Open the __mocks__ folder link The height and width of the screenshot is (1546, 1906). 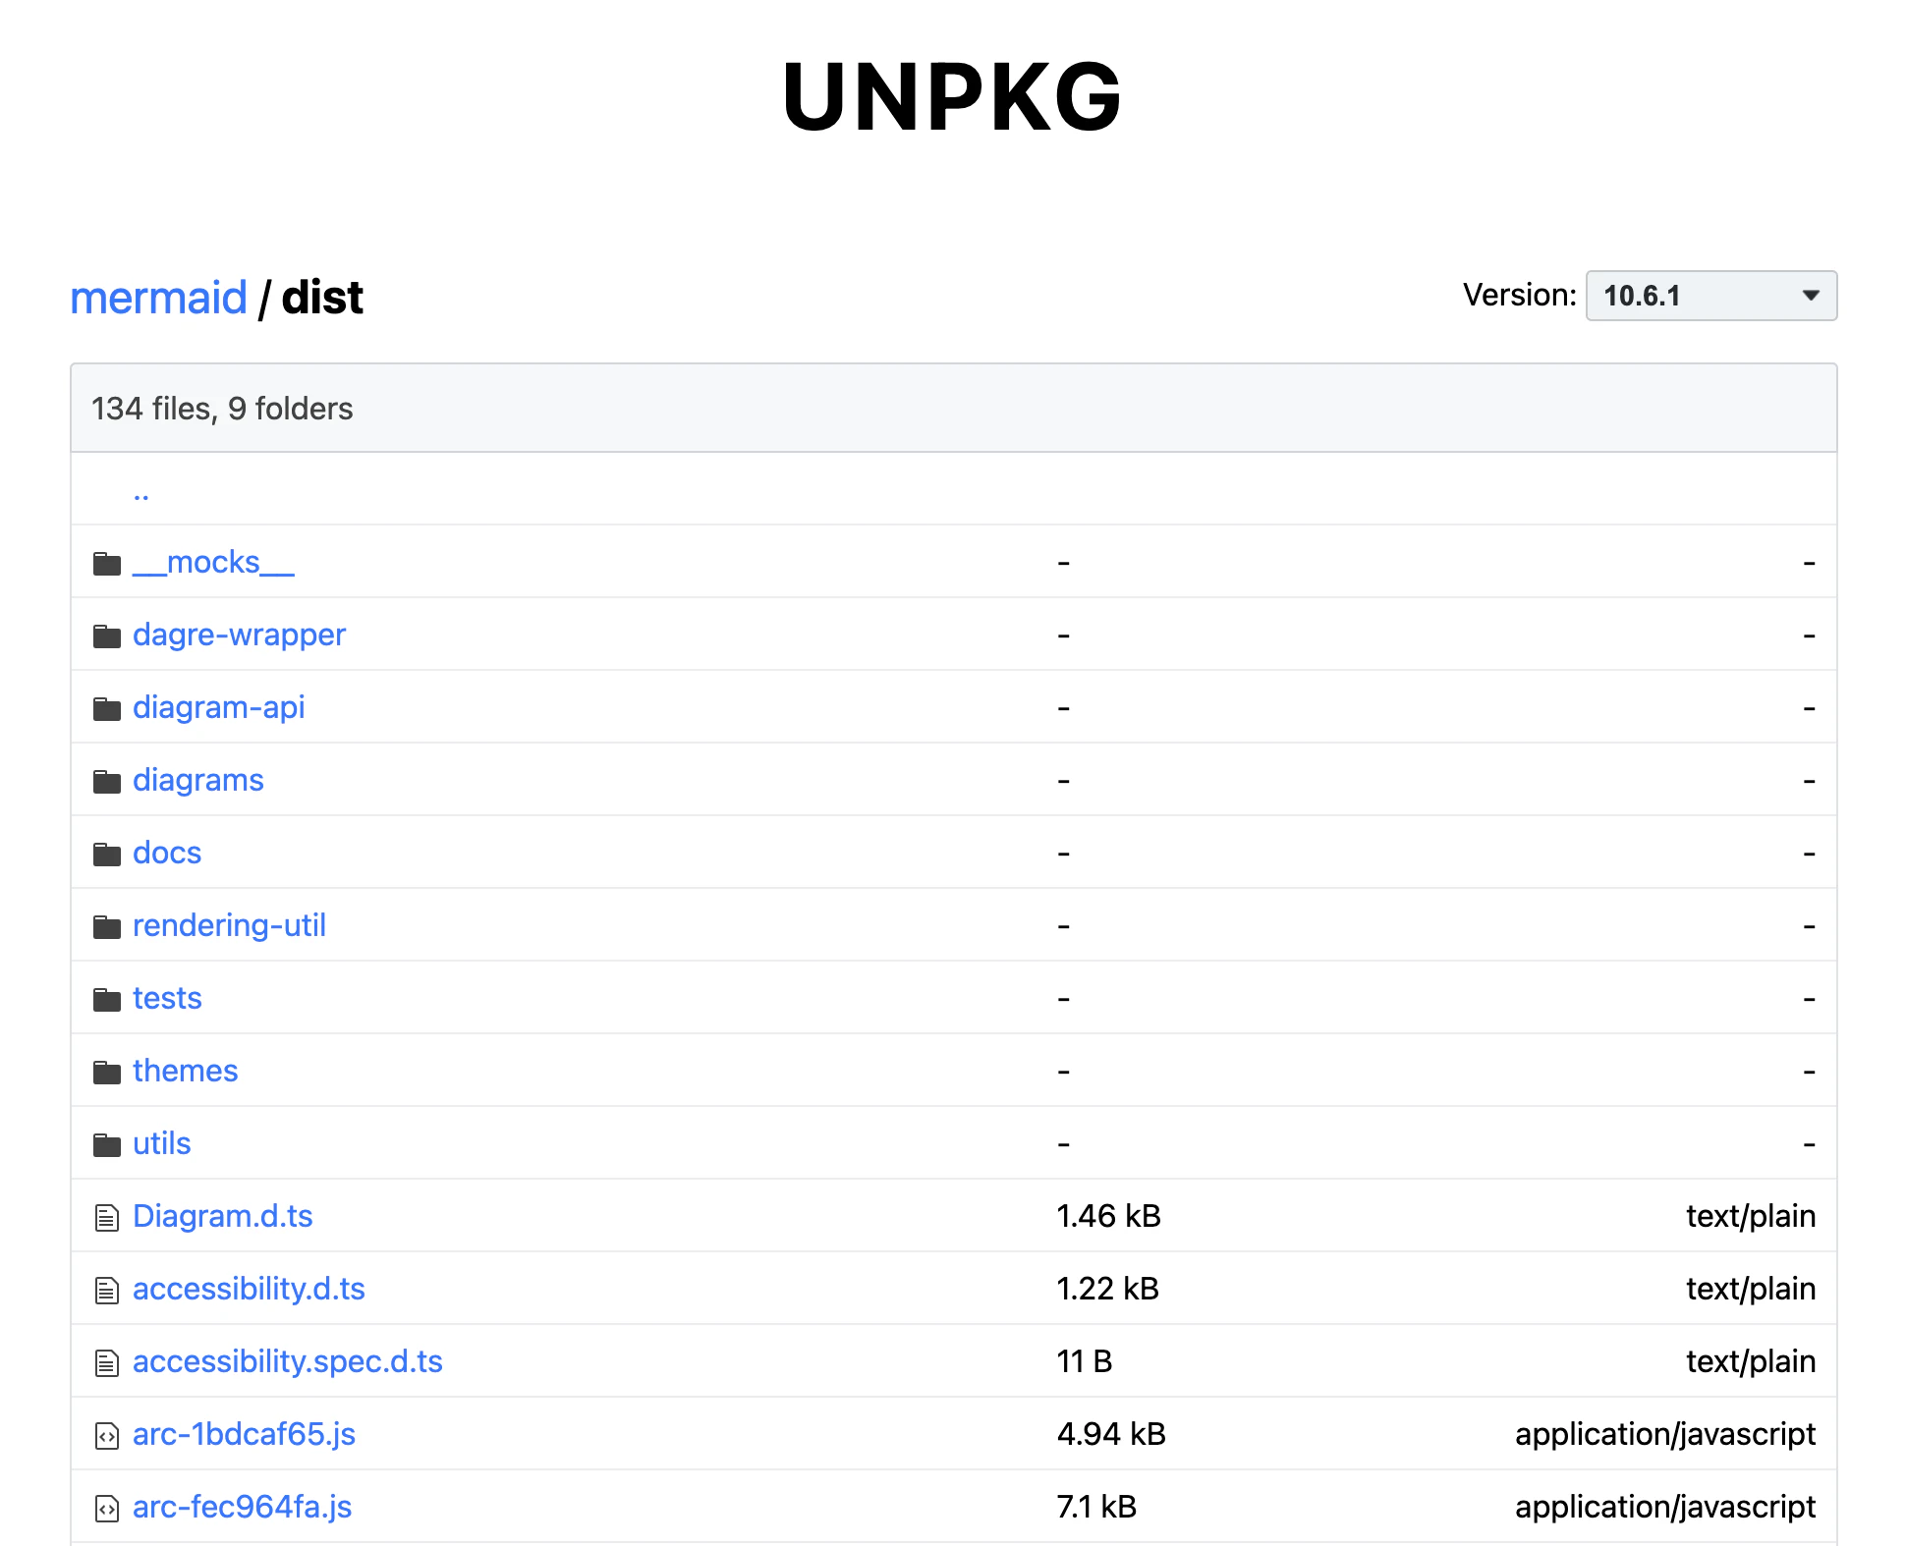pos(213,563)
